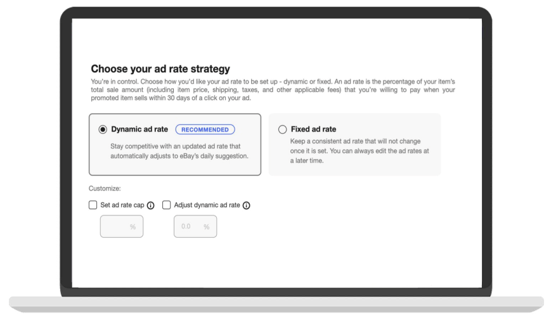Click the Customize label
Screen dimensions: 551x322
[105, 188]
